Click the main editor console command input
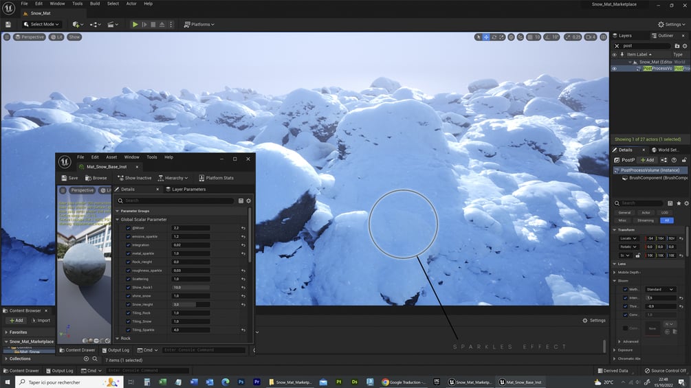This screenshot has width=691, height=388. tap(148, 371)
